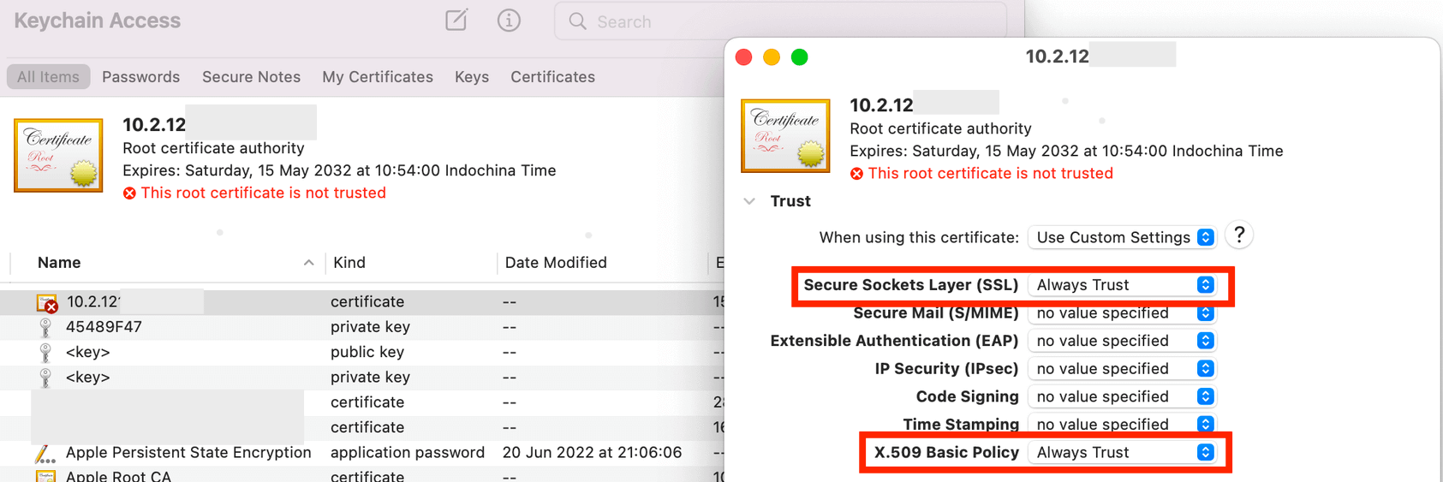Image resolution: width=1443 pixels, height=482 pixels.
Task: Close the certificate detail window
Action: [x=743, y=57]
